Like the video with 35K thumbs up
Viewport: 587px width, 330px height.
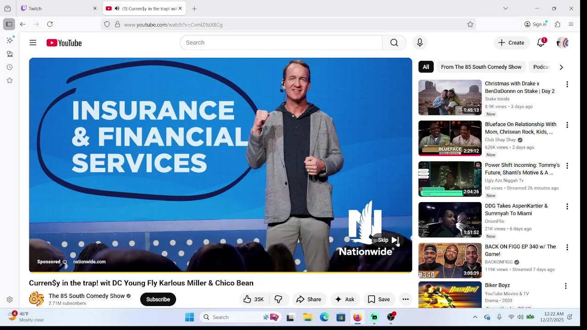pos(254,299)
